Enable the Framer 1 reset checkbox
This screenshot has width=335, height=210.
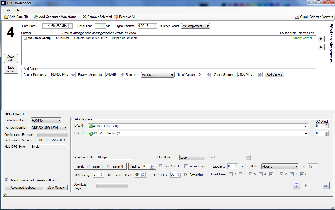(89, 166)
